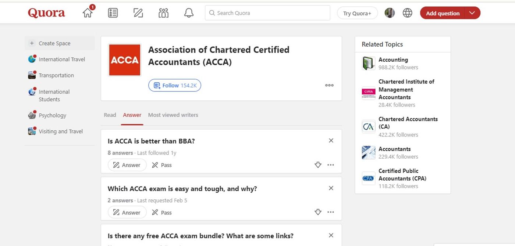Screen dimensions: 515x246
Task: Click Create Space in sidebar
Action: tap(60, 43)
